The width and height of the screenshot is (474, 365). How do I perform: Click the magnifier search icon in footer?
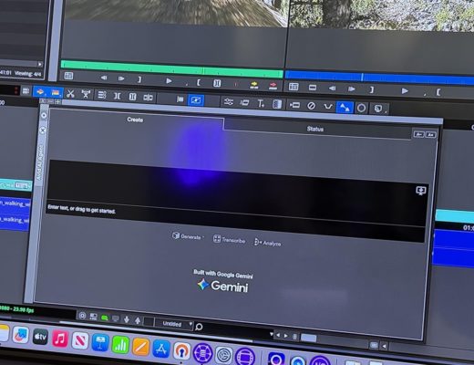199,327
